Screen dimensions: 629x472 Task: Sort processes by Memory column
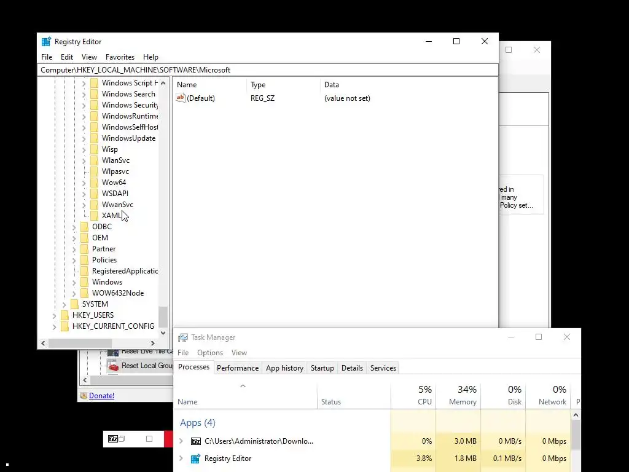pos(458,395)
